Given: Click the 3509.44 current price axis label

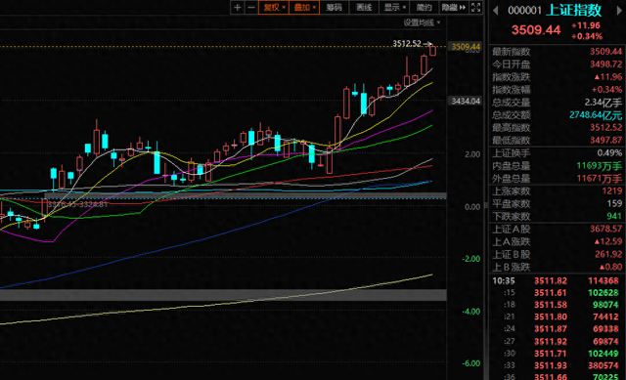Looking at the screenshot, I should [x=466, y=47].
